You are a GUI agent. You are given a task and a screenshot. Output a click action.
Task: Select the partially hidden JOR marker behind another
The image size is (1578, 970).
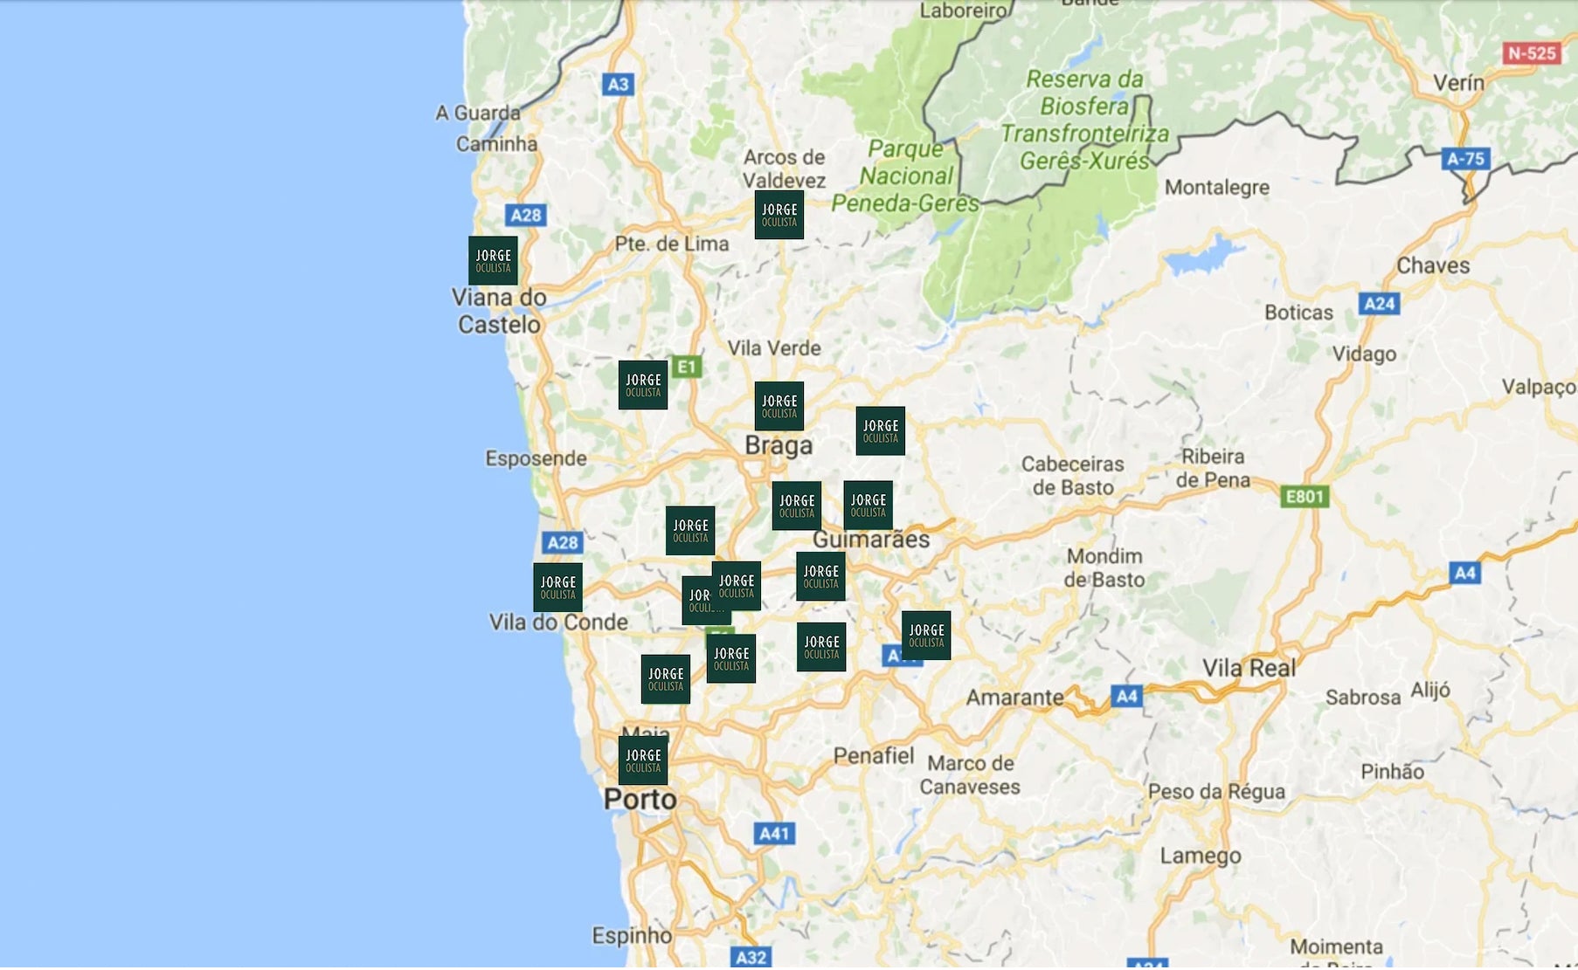pos(696,601)
